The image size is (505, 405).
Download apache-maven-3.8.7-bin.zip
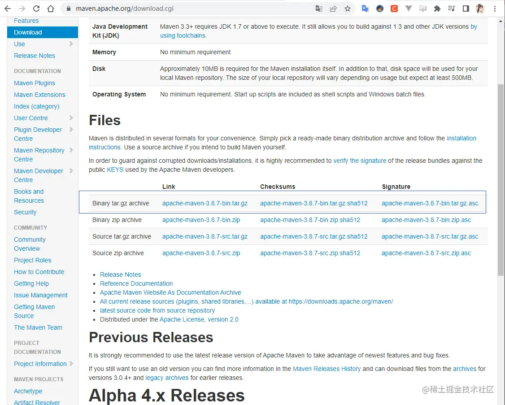pyautogui.click(x=201, y=220)
